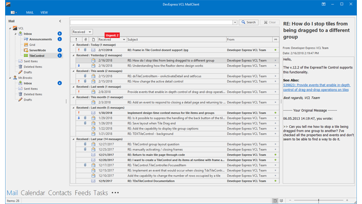This screenshot has height=204, width=362.
Task: Open the application menu icon beside MAIL
Action: [14, 12]
